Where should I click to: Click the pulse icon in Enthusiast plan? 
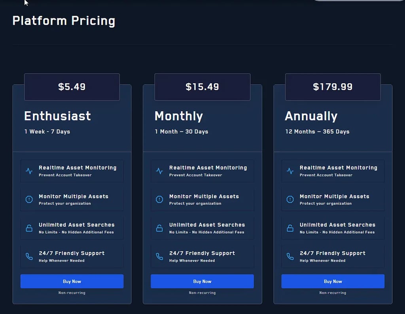coord(29,171)
